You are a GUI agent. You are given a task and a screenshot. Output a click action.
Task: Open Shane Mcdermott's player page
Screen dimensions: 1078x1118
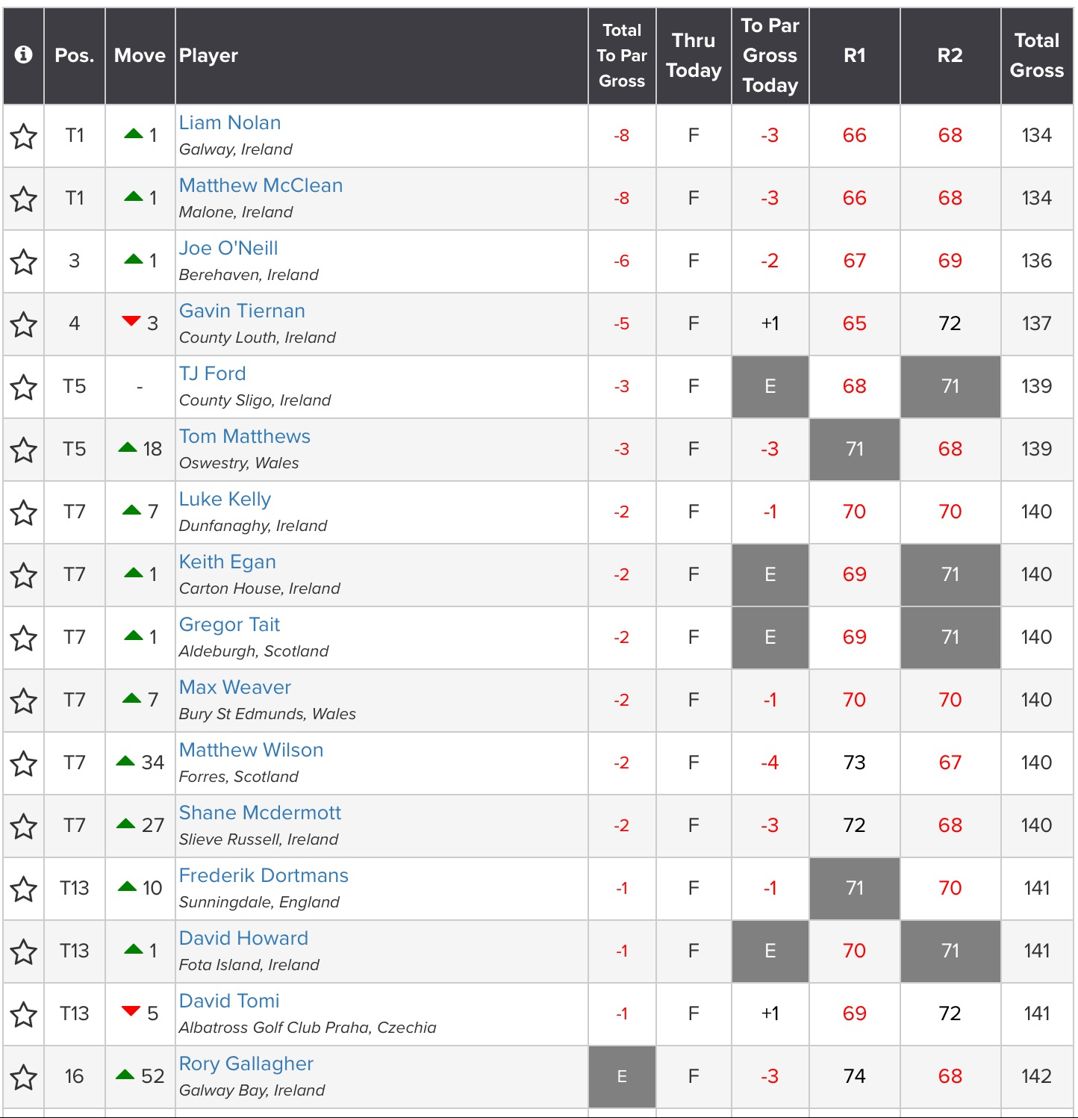[x=260, y=813]
